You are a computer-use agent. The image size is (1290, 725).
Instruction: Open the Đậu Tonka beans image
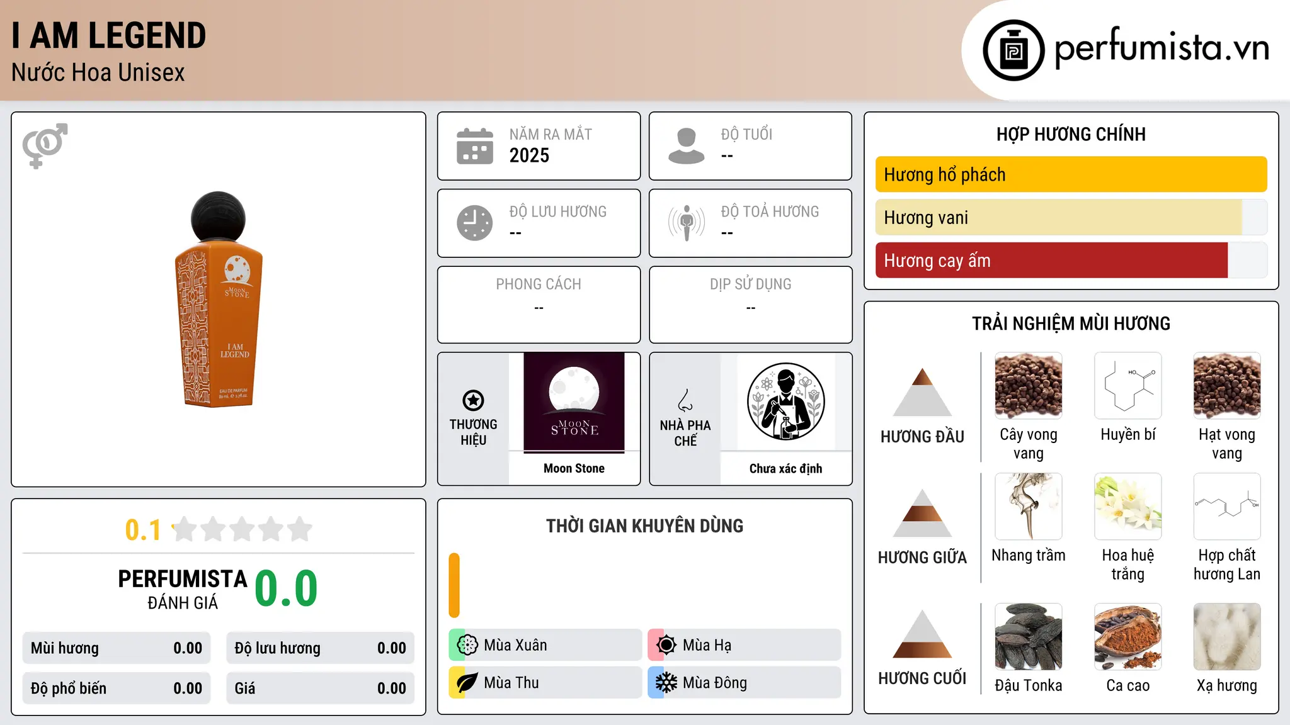1029,637
